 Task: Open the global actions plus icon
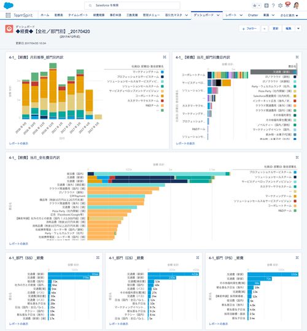[x=266, y=6]
